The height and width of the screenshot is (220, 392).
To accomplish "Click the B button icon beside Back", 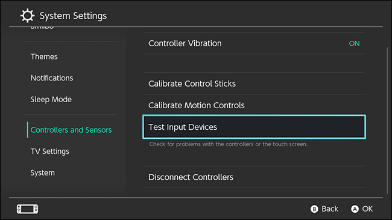I will coord(314,209).
